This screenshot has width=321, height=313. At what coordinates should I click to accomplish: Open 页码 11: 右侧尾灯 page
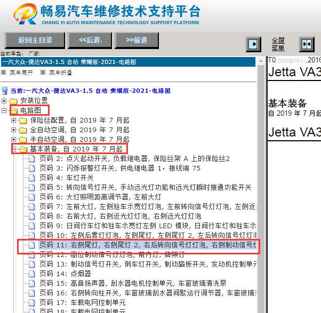pos(148,245)
